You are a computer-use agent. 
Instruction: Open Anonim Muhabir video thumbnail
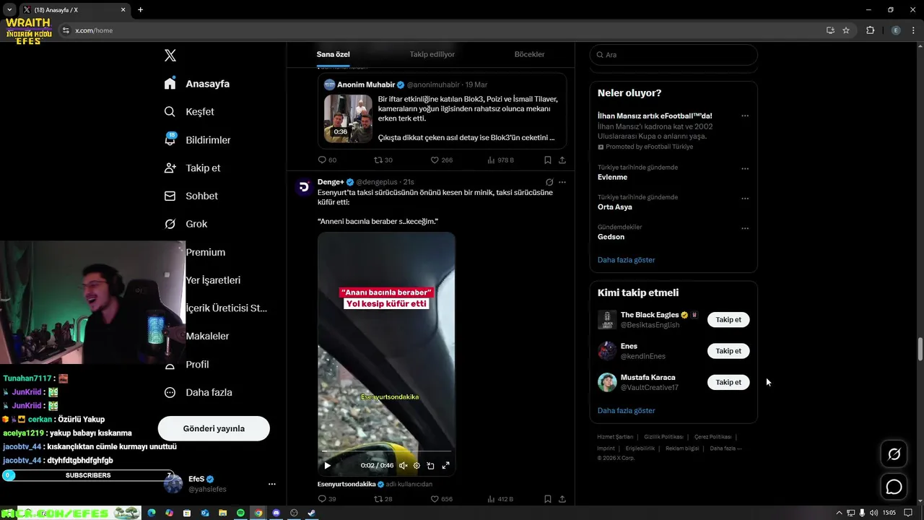point(348,118)
